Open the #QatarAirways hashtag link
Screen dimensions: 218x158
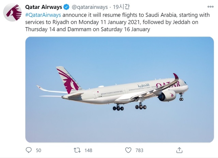click(43, 15)
